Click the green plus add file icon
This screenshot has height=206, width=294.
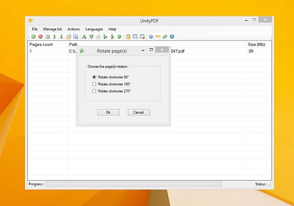point(33,37)
